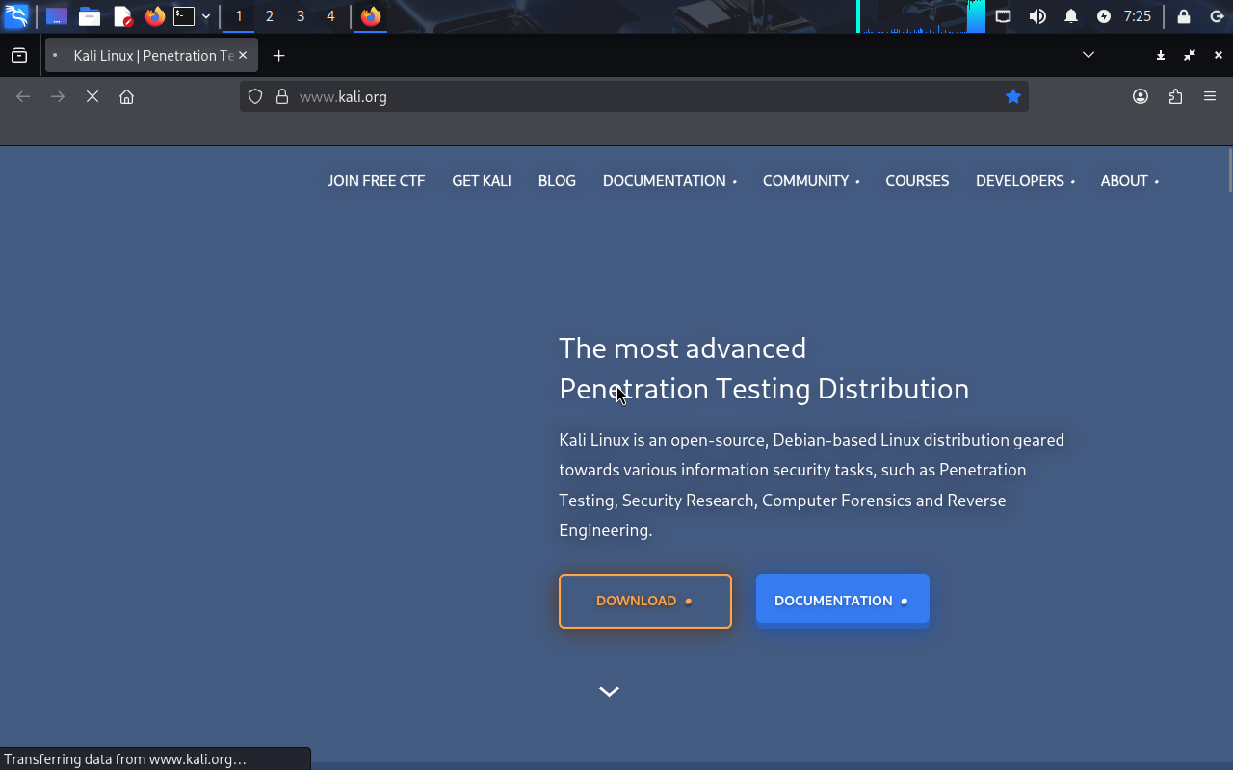Open the site security padlock info

coord(282,96)
